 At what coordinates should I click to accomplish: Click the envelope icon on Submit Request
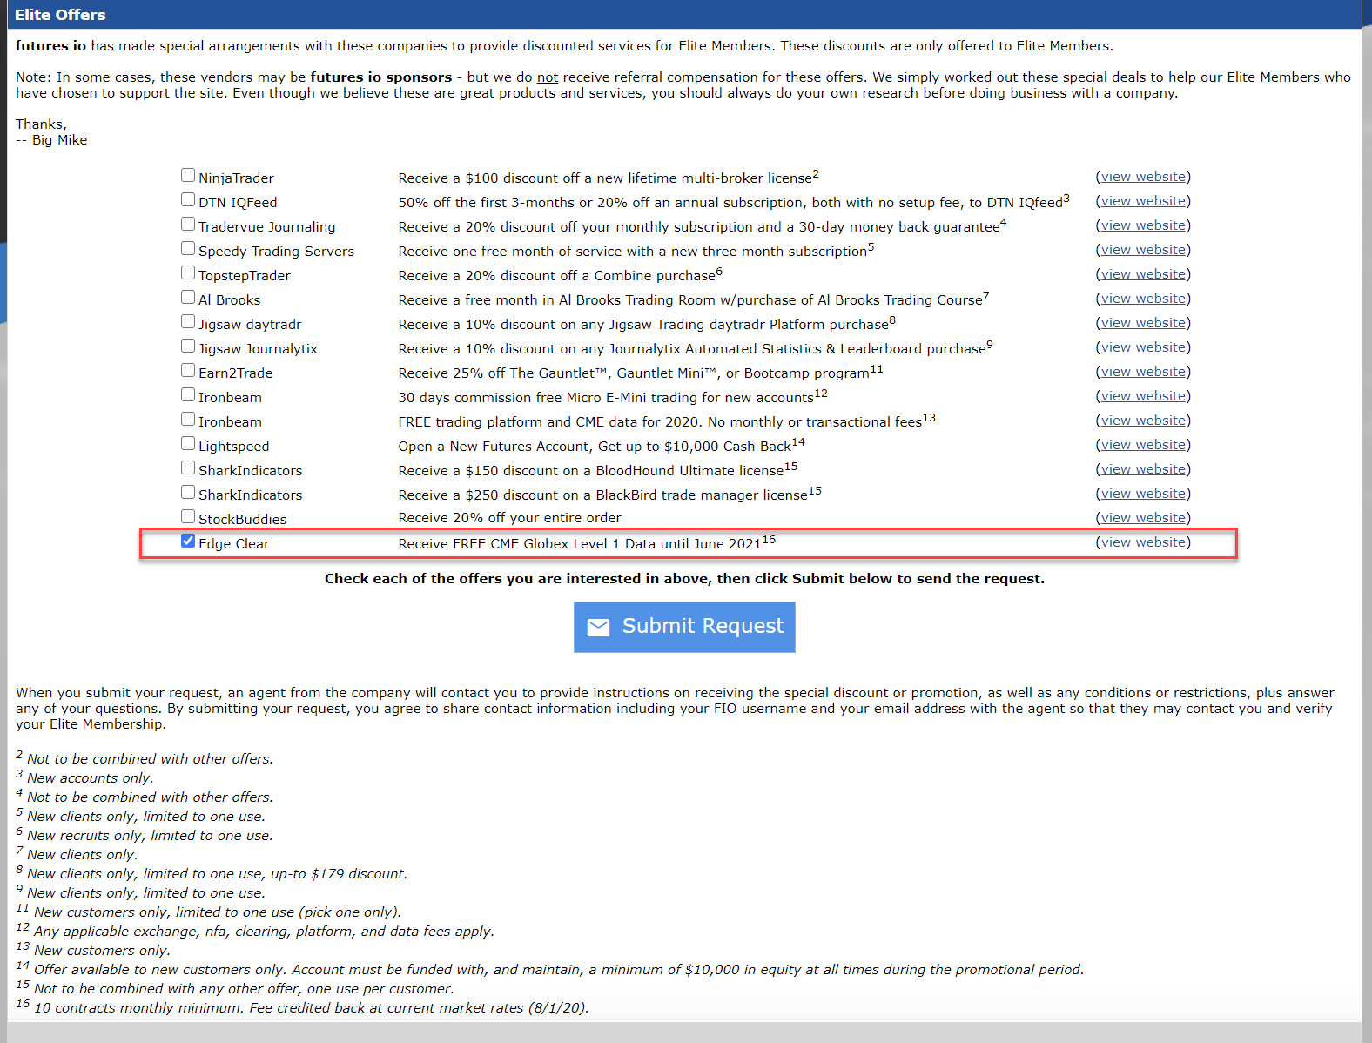[599, 627]
